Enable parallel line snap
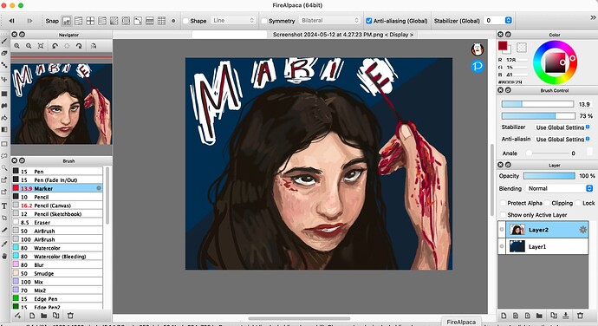The width and height of the screenshot is (598, 326). click(78, 21)
